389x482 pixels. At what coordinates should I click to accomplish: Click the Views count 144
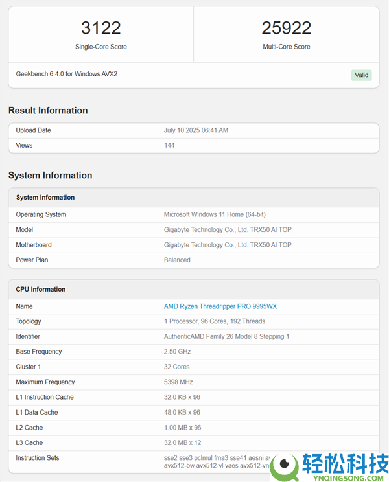click(169, 145)
